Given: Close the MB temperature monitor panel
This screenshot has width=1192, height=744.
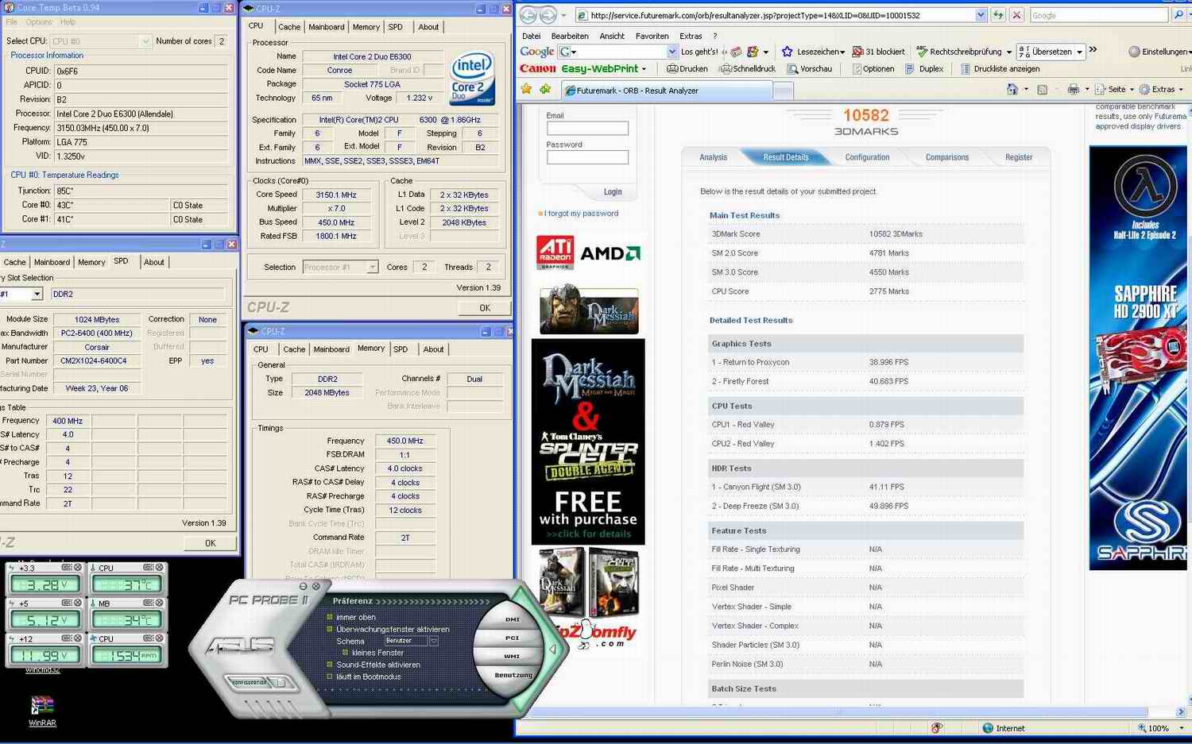Looking at the screenshot, I should point(159,603).
